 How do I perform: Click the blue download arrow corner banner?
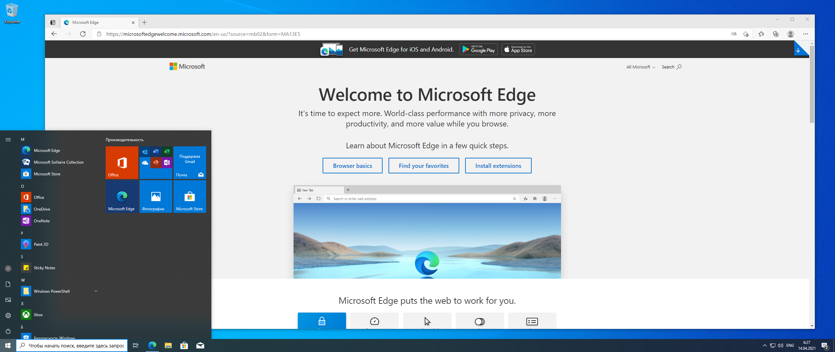(799, 50)
